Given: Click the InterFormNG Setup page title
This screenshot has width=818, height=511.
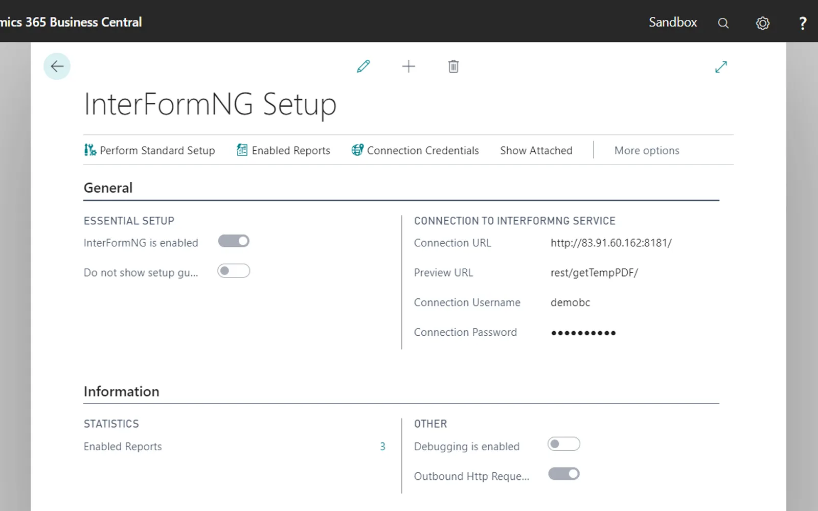Looking at the screenshot, I should 210,104.
